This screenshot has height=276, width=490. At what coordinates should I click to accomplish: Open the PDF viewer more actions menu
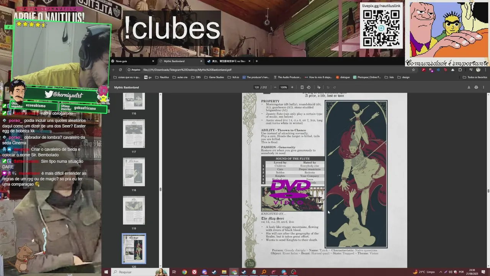pos(483,87)
